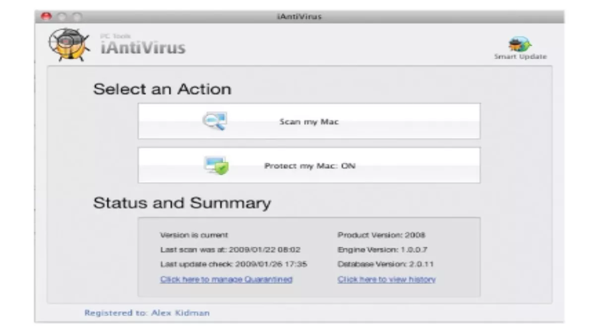Click Product Version: 2008
Image resolution: width=595 pixels, height=336 pixels.
coord(381,235)
